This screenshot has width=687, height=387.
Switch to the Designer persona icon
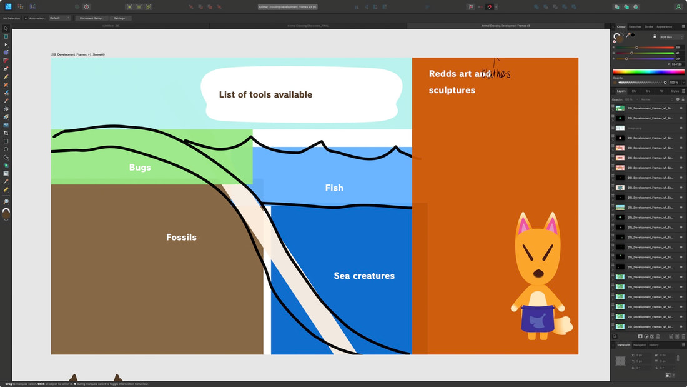pos(8,7)
